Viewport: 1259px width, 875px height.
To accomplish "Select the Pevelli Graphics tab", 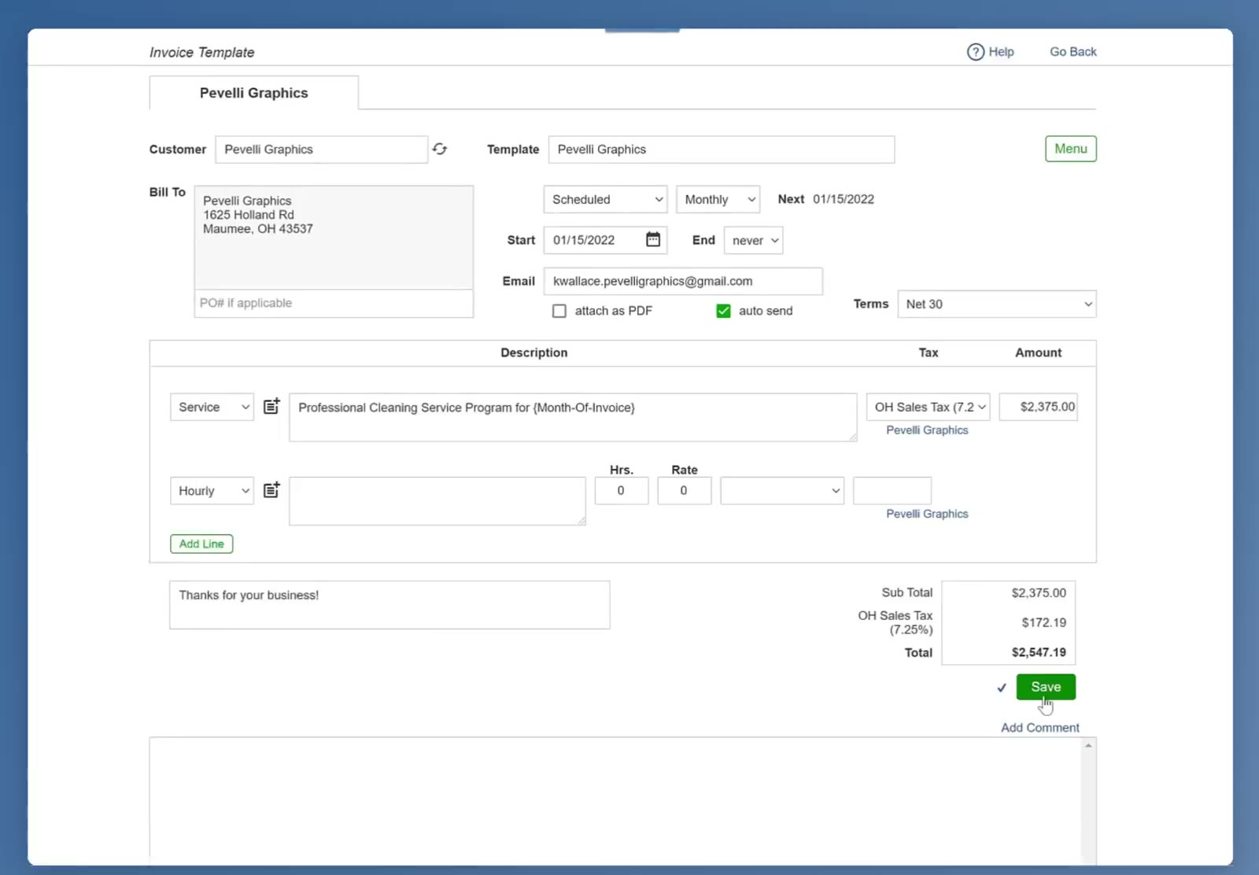I will pos(254,93).
